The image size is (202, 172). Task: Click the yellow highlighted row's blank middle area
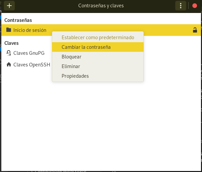(166, 30)
